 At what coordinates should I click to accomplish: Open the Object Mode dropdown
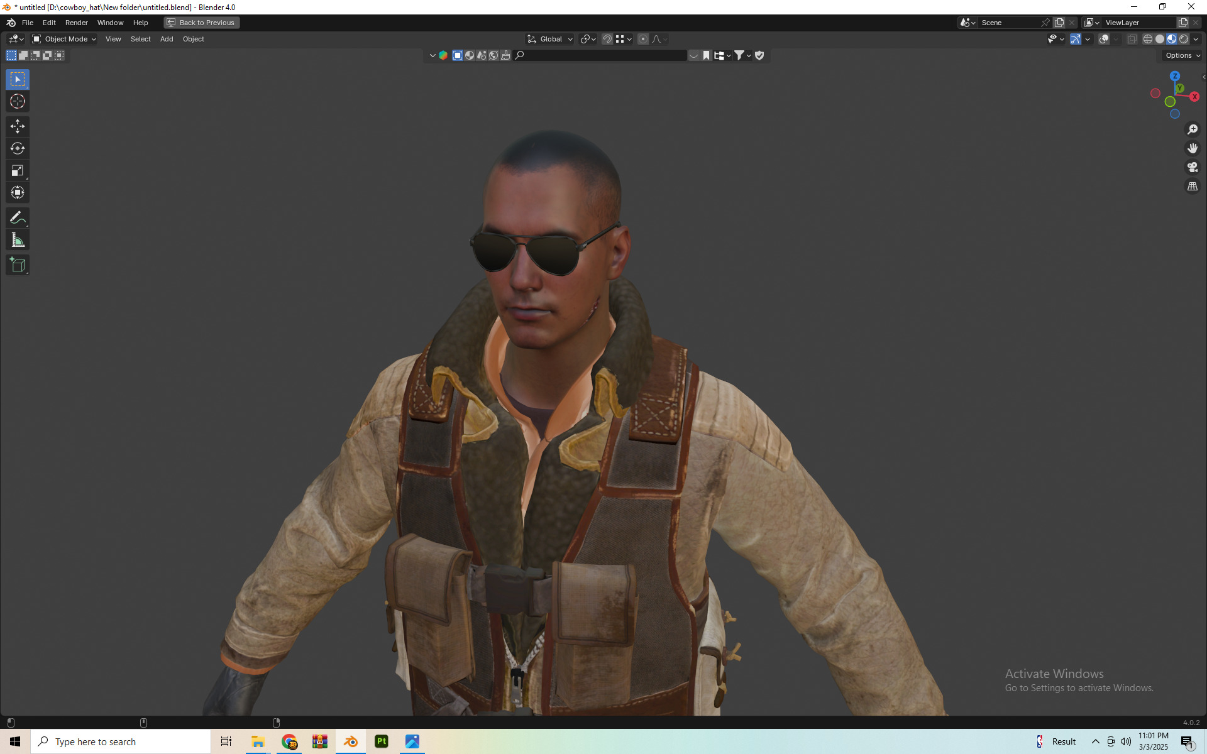[x=64, y=39]
